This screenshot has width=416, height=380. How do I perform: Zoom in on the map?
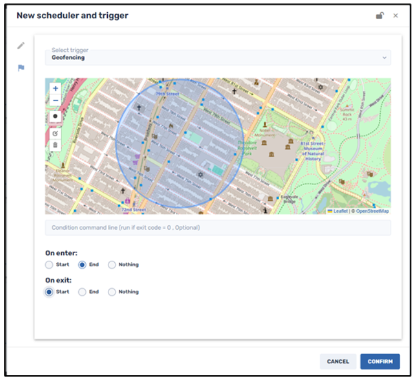[x=55, y=89]
